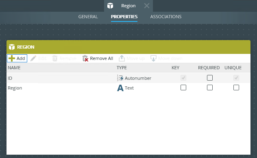Click the green plus Add icon
Image resolution: width=257 pixels, height=158 pixels.
click(x=12, y=58)
